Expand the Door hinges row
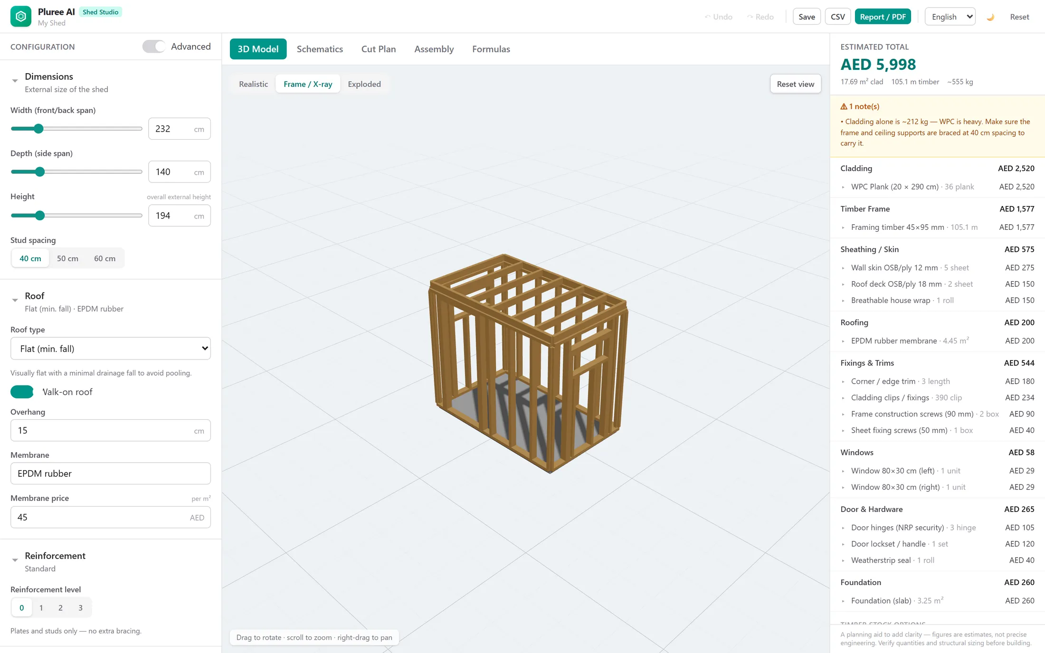This screenshot has width=1045, height=653. [x=937, y=528]
